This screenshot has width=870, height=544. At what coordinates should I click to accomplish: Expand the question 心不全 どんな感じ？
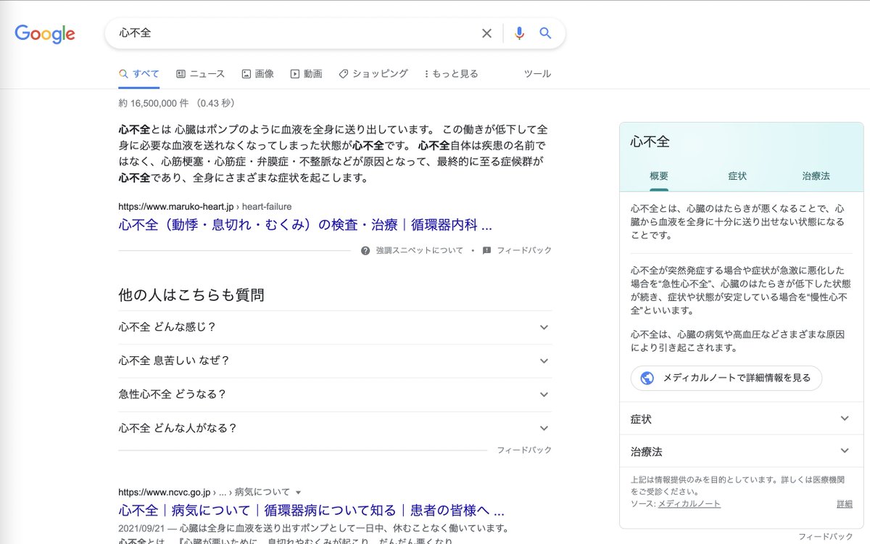coord(544,326)
